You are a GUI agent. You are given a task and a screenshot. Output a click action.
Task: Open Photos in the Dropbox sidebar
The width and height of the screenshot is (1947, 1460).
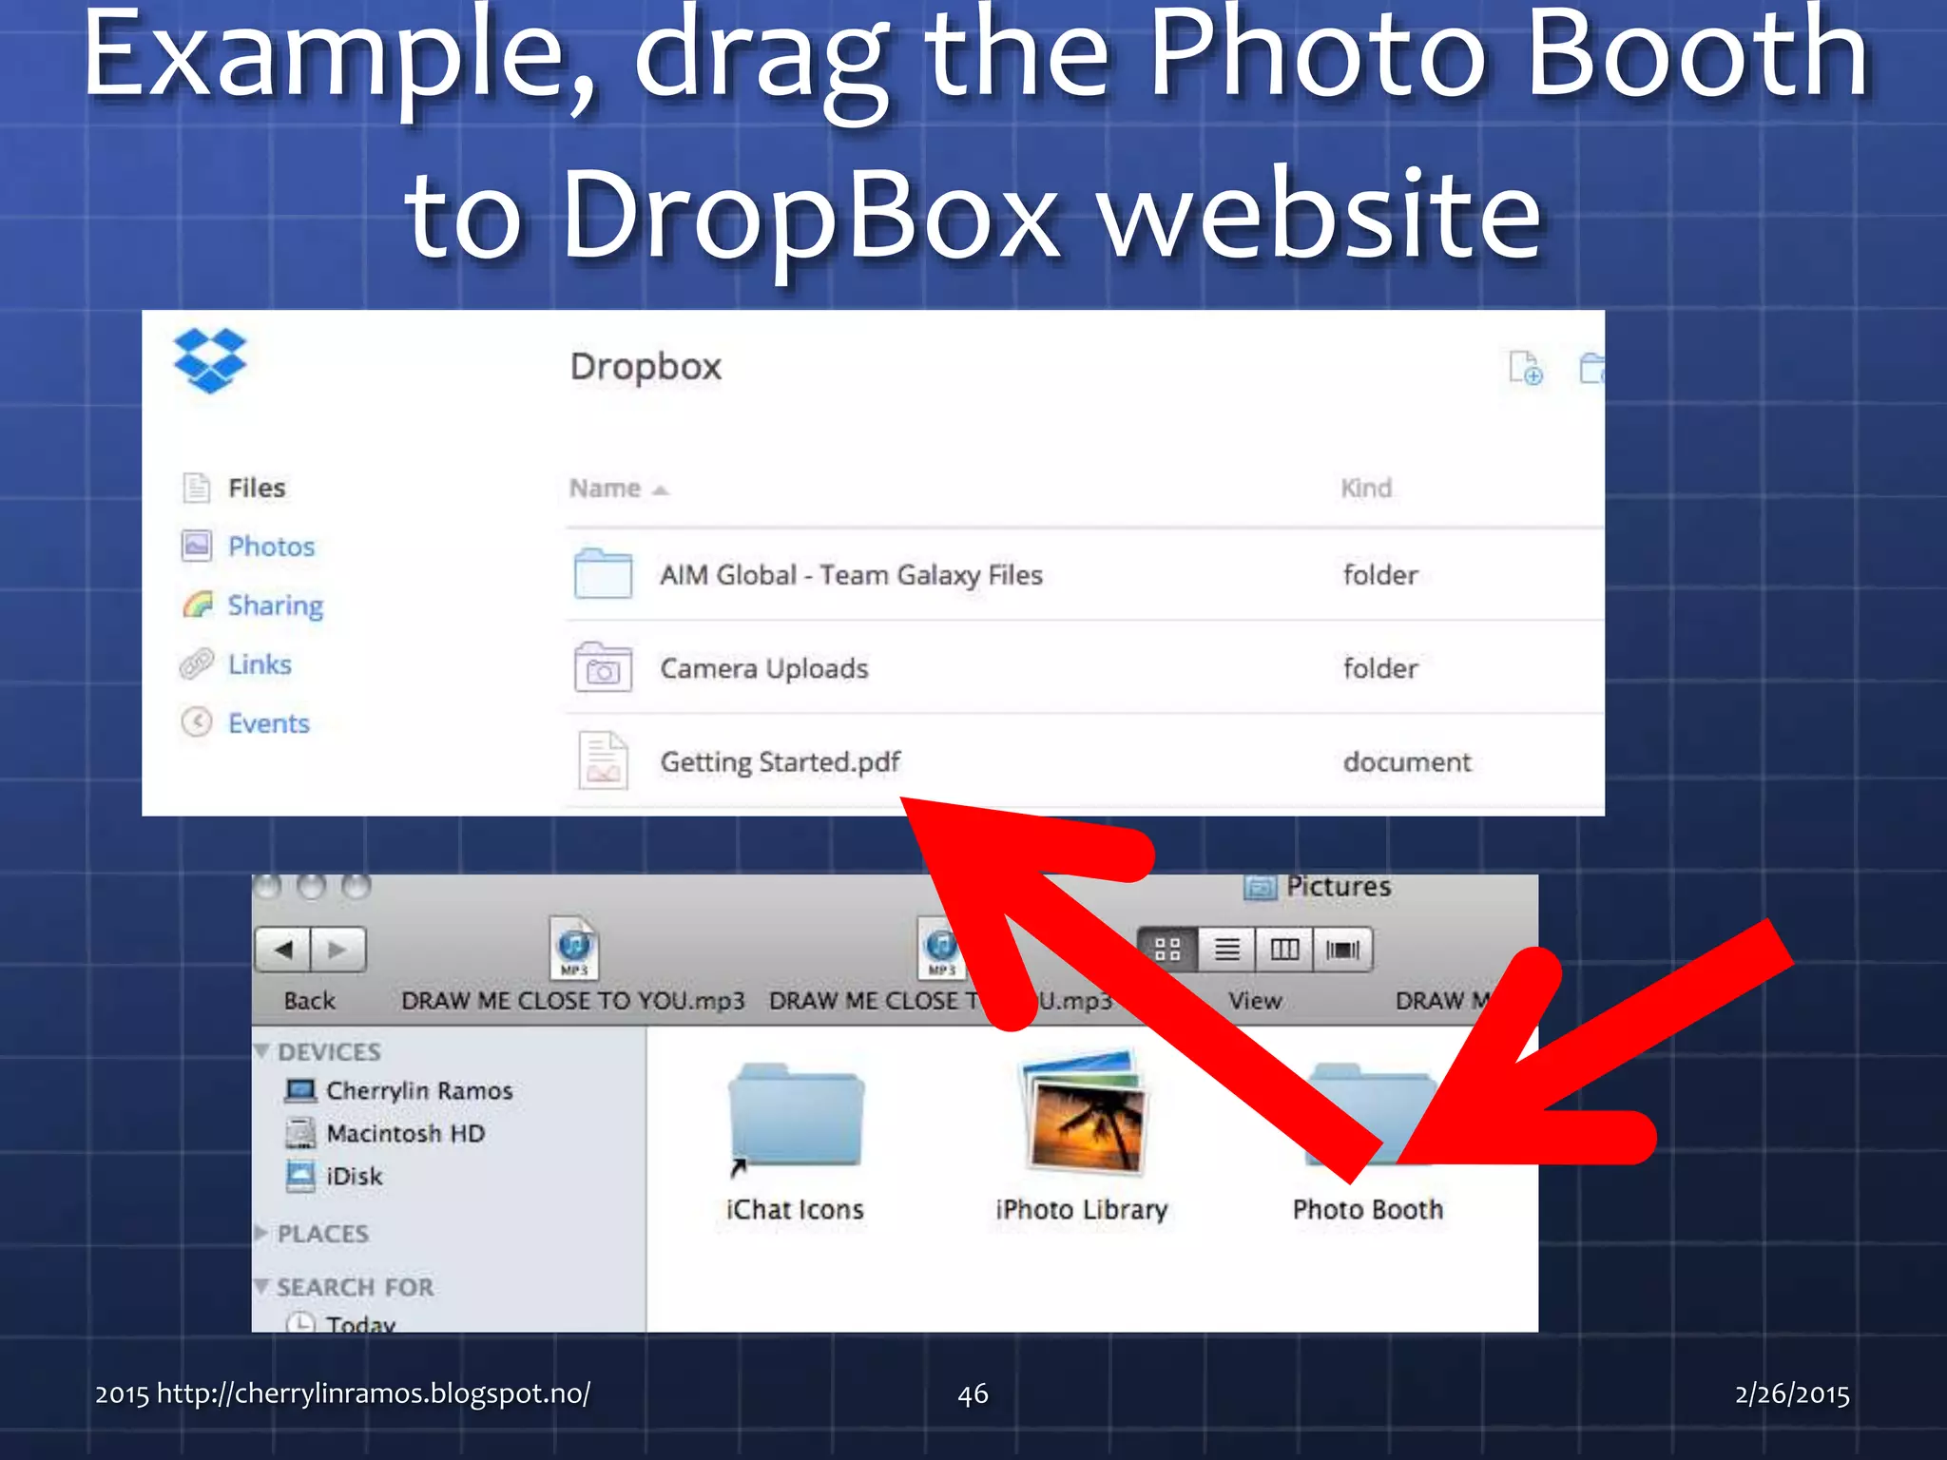(271, 547)
